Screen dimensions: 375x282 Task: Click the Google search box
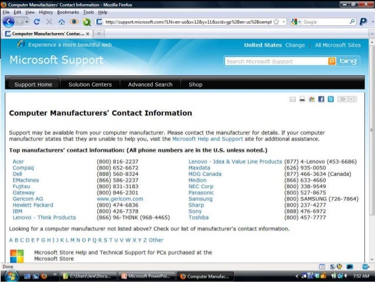point(325,22)
